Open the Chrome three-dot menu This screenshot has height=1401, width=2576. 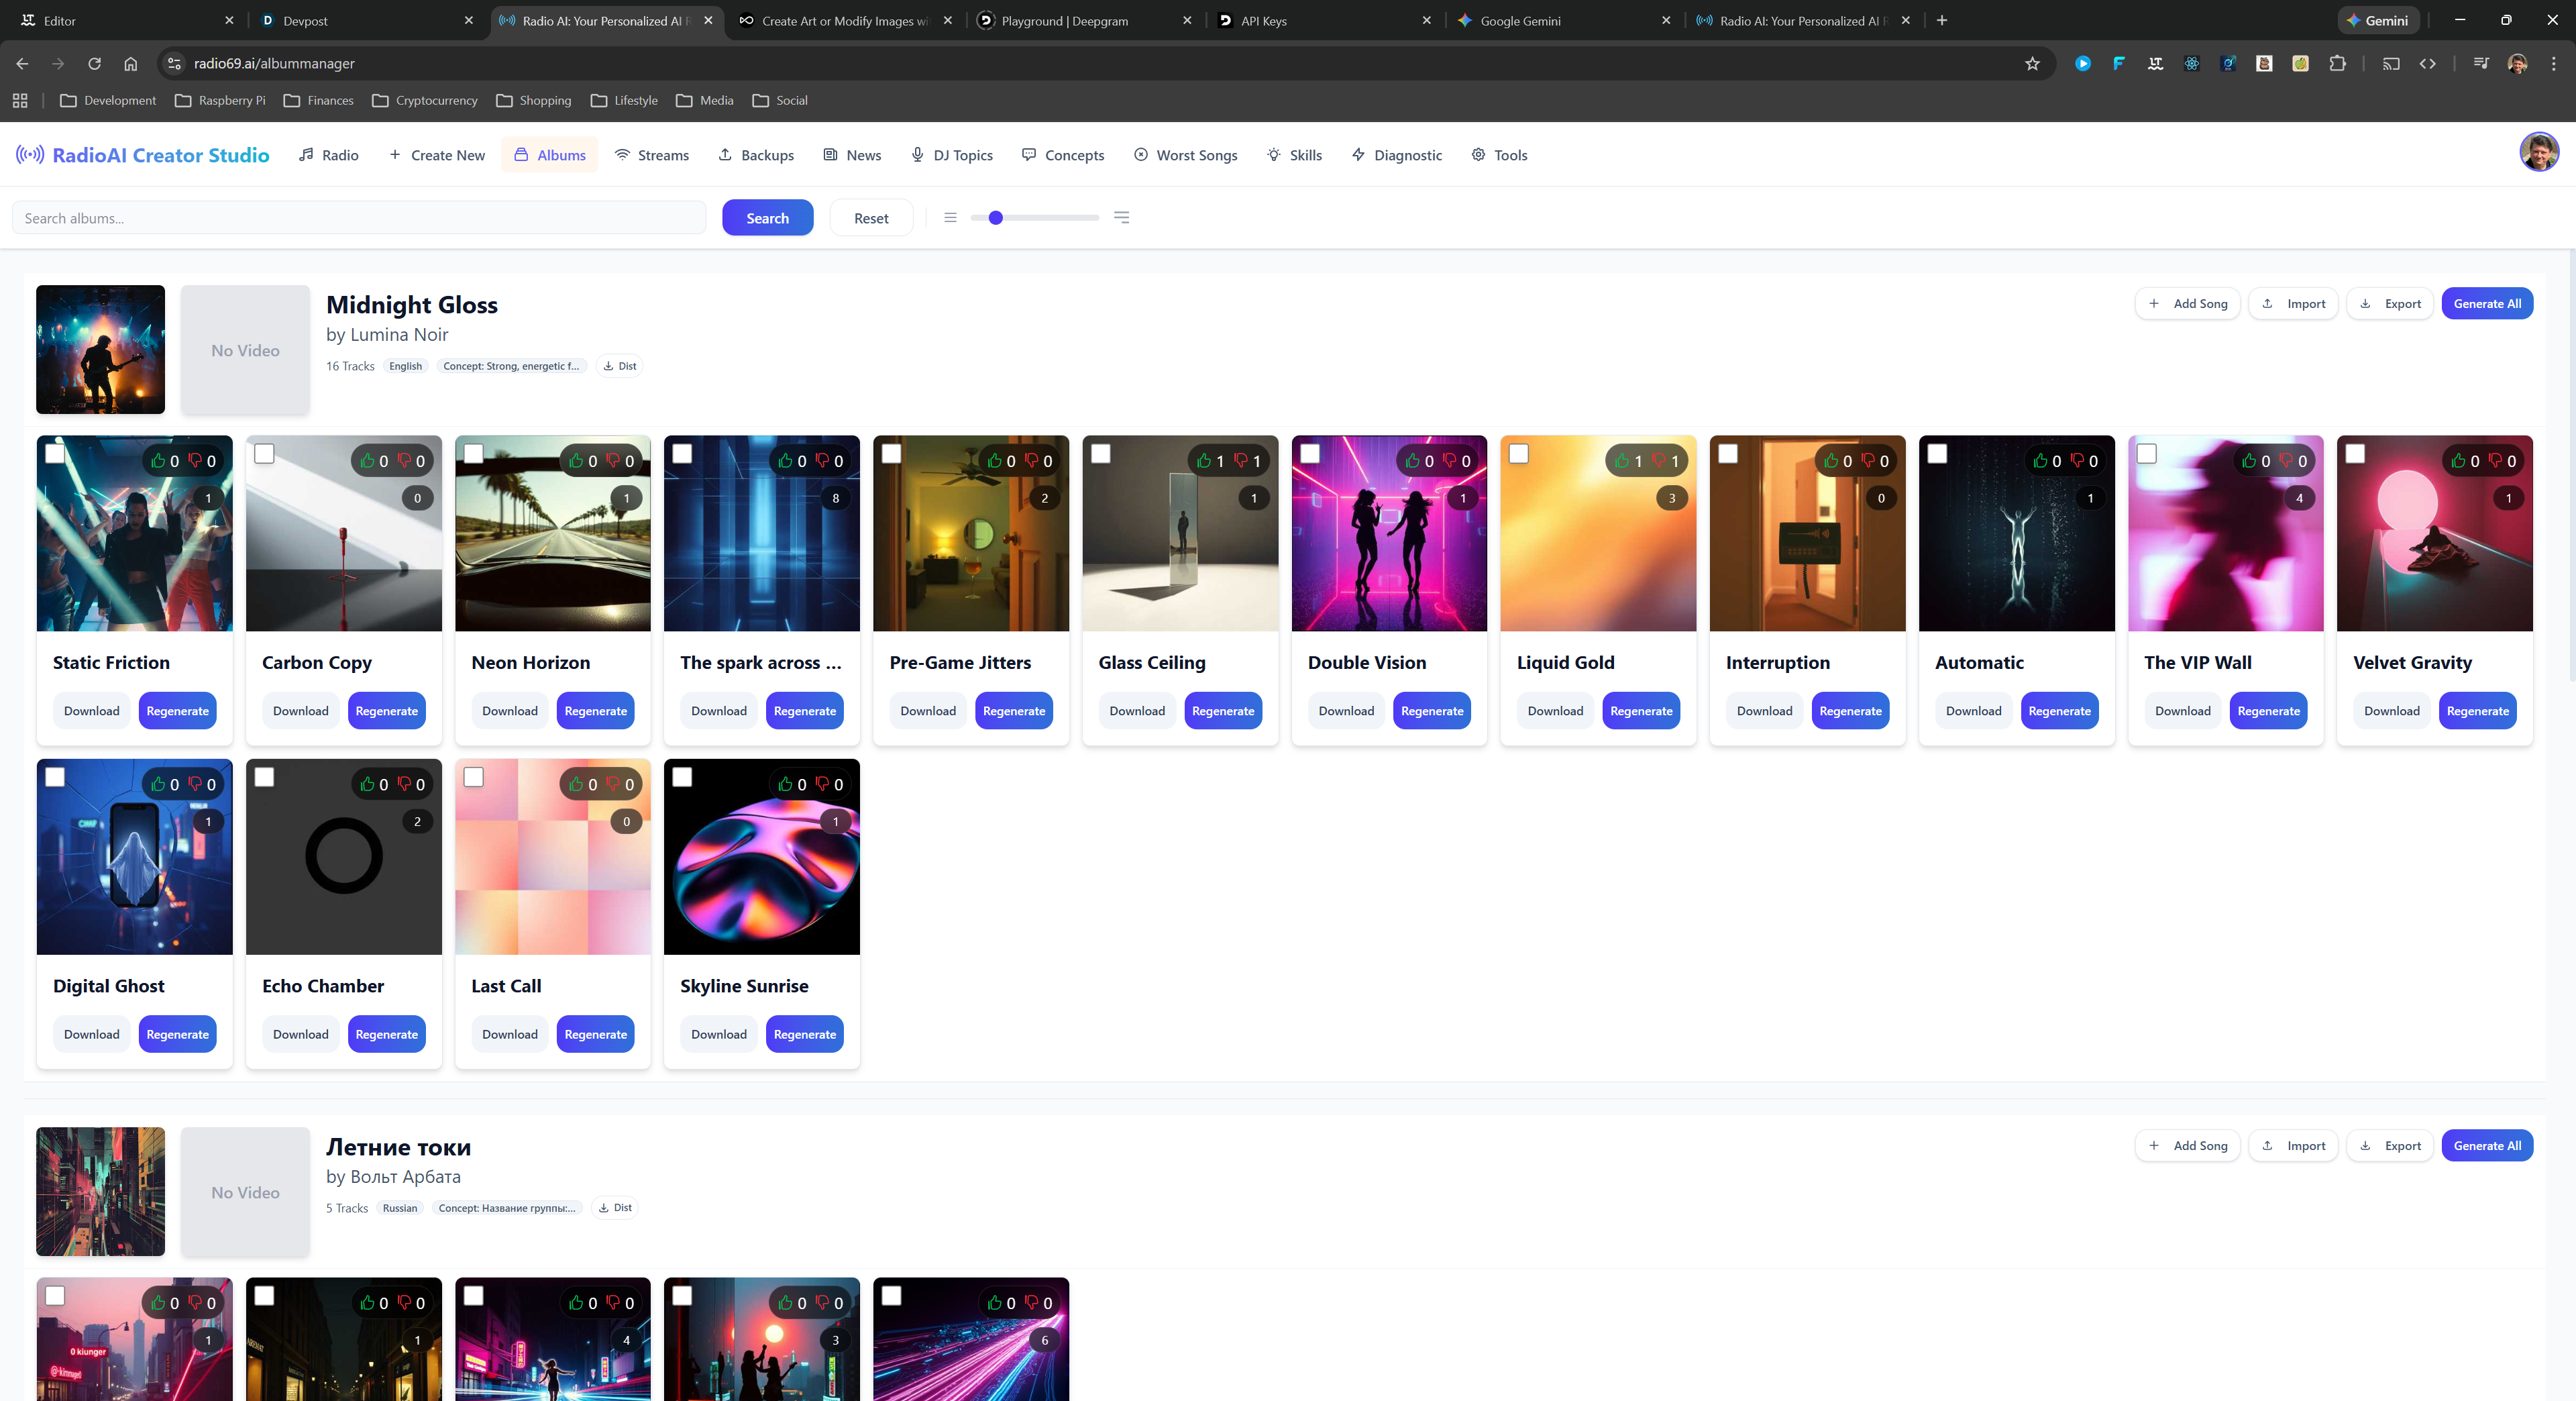click(x=2554, y=64)
